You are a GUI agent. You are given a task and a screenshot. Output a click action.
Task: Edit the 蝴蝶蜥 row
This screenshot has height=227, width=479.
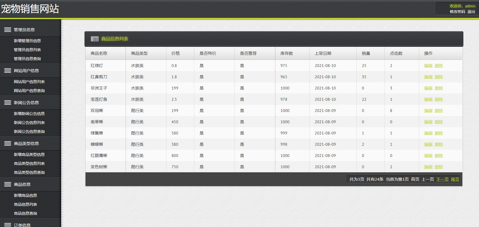428,144
